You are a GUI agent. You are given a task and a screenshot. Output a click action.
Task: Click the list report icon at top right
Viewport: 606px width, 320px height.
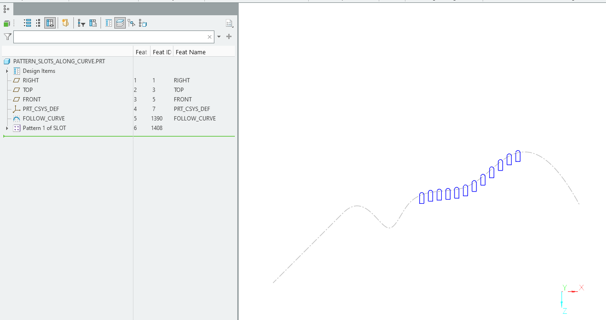(229, 23)
